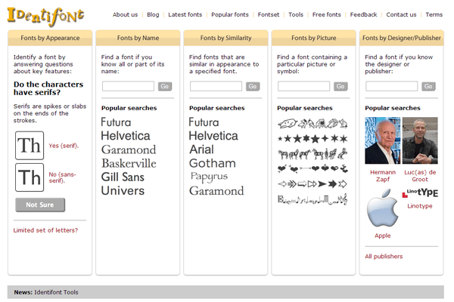Screen dimensions: 454x302
Task: Focus the Fonts by Designer/Publisher field
Action: pos(391,86)
